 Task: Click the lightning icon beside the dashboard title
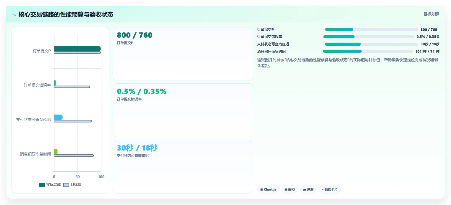14,15
